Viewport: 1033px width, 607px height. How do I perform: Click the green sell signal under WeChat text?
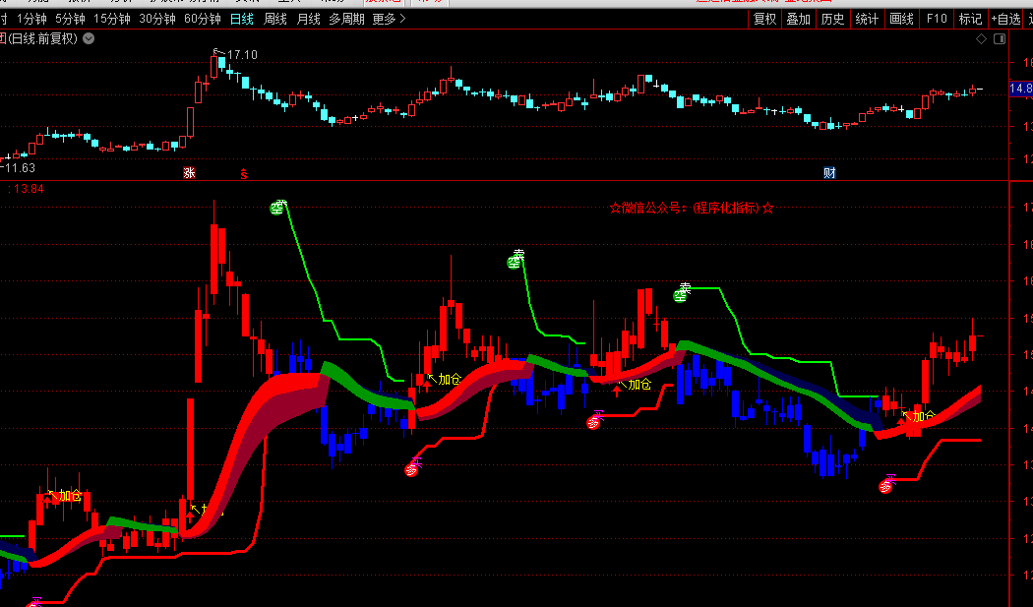[681, 294]
